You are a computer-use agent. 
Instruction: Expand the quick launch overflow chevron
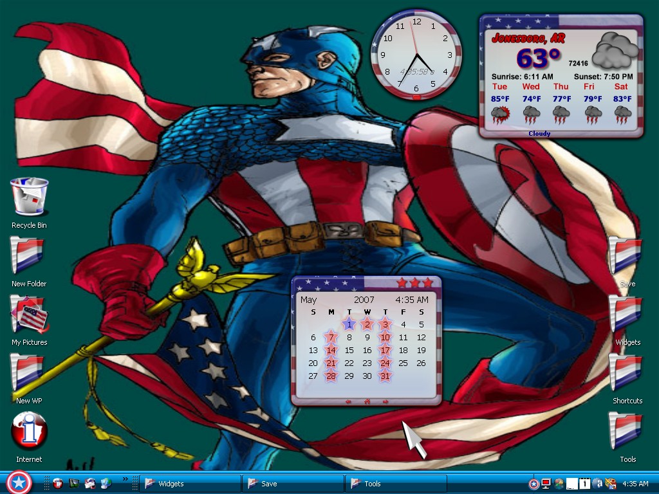[125, 479]
